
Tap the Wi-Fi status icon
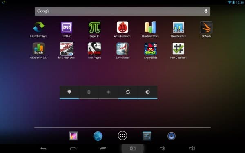tap(229, 2)
